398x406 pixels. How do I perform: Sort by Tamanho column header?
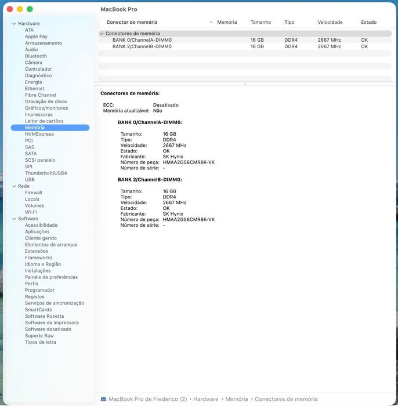(x=260, y=22)
